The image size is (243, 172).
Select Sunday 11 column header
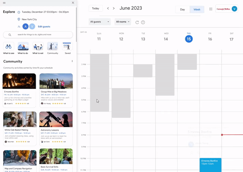[99, 37]
